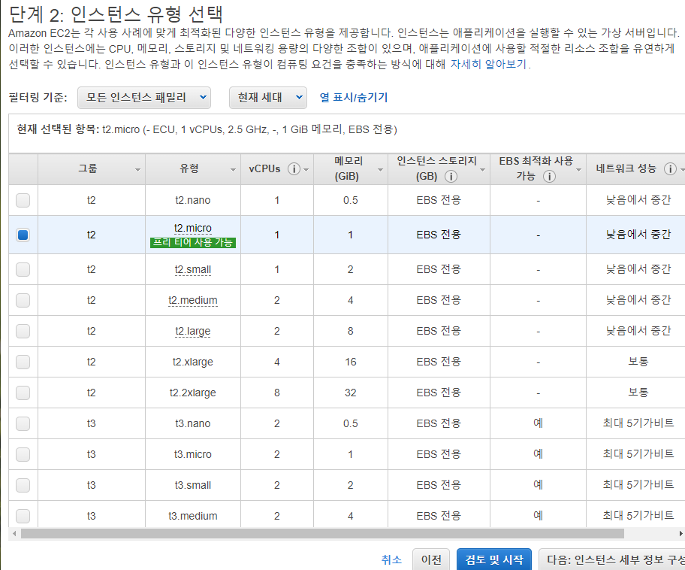Screen dimensions: 685x570
Task: Select the t3.small row checkbox
Action: (x=23, y=485)
